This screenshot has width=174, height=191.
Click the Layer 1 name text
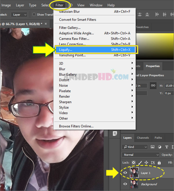146,173
